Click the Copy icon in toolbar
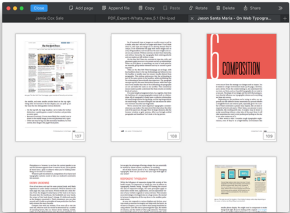Screen dimensions: 290x213 coord(141,8)
